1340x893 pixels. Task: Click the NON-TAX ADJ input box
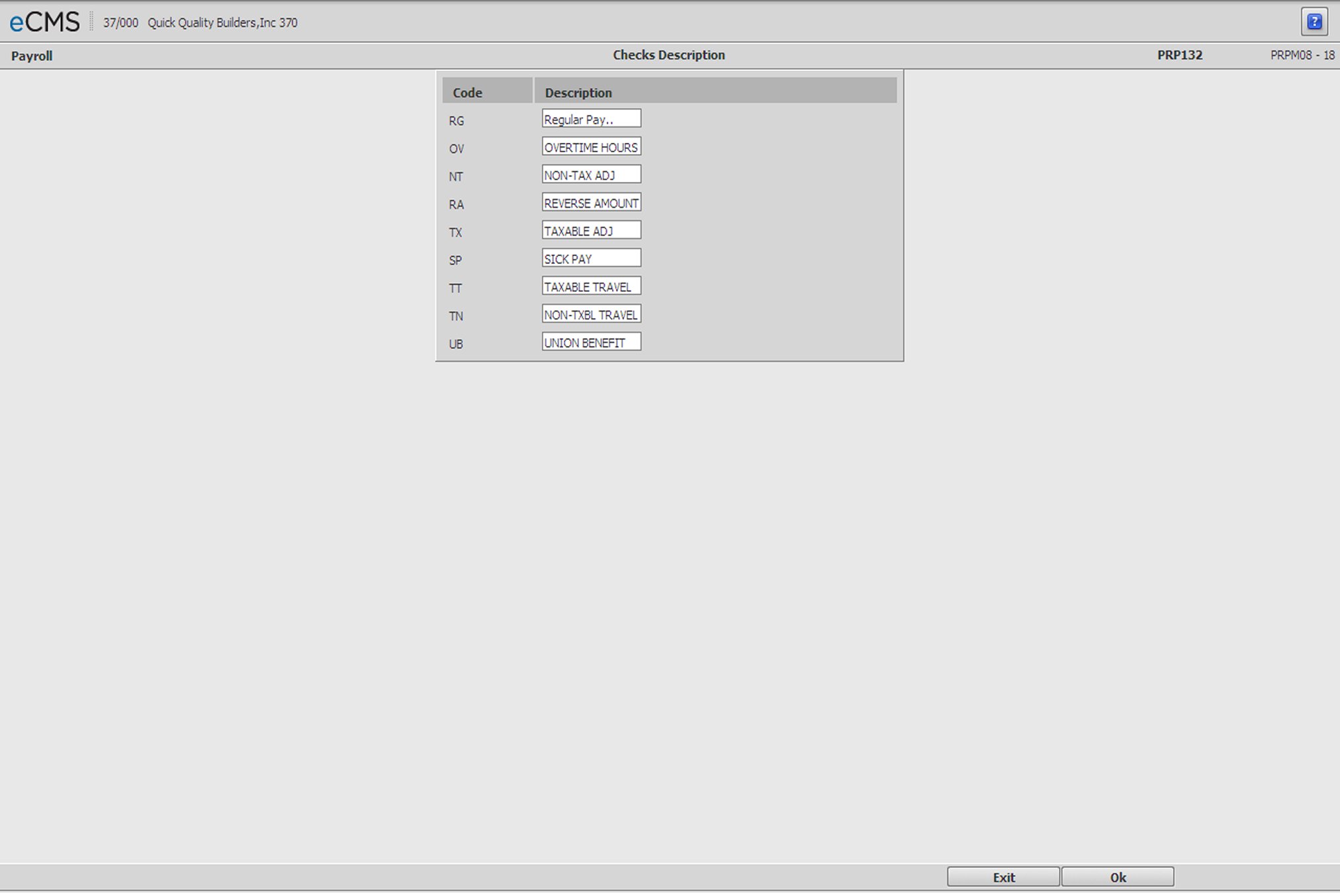[x=591, y=174]
